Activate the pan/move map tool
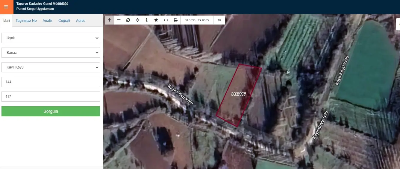The width and height of the screenshot is (400, 169). pos(137,20)
